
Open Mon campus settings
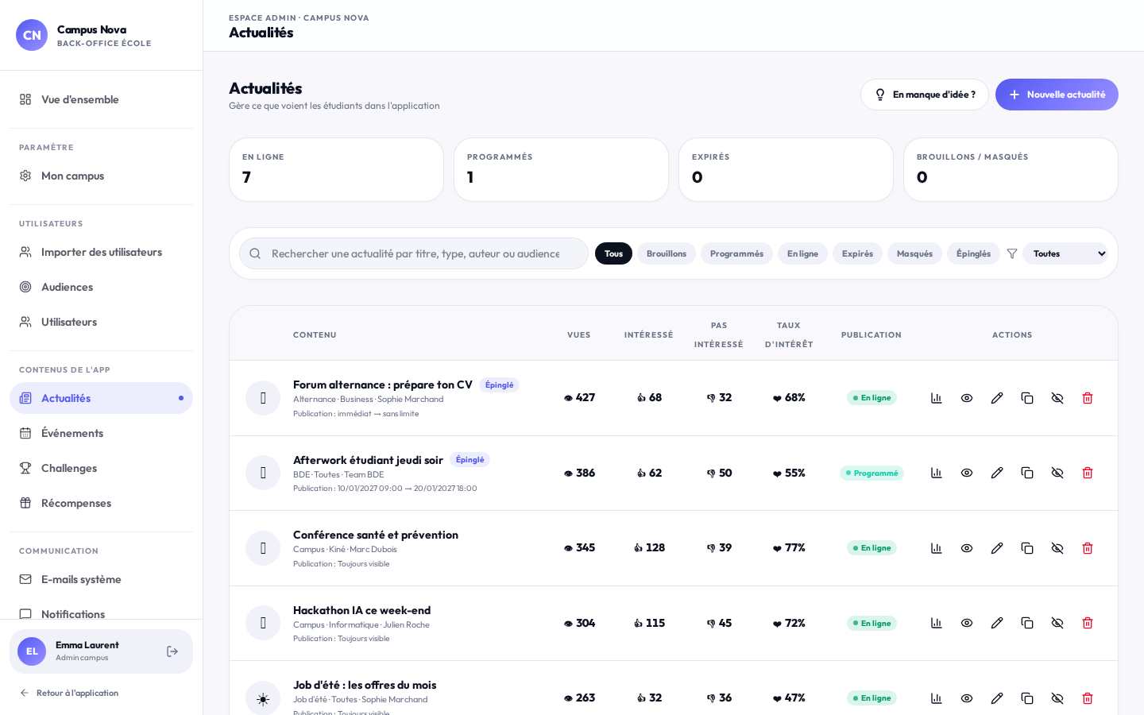tap(101, 176)
